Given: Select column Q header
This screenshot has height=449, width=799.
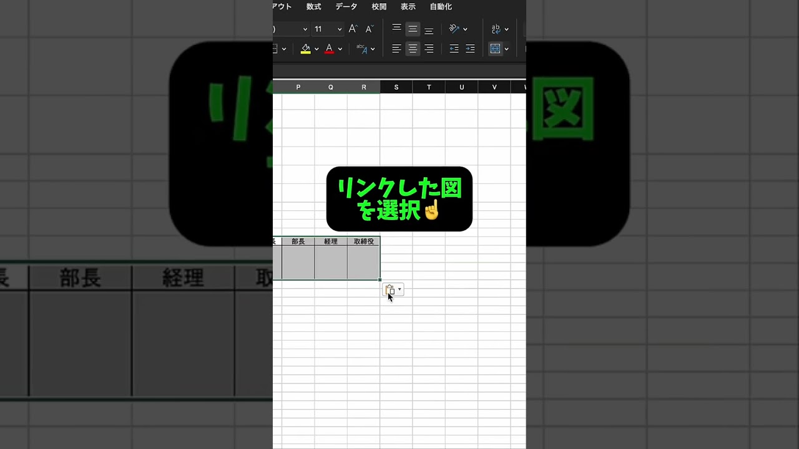Looking at the screenshot, I should tap(331, 87).
